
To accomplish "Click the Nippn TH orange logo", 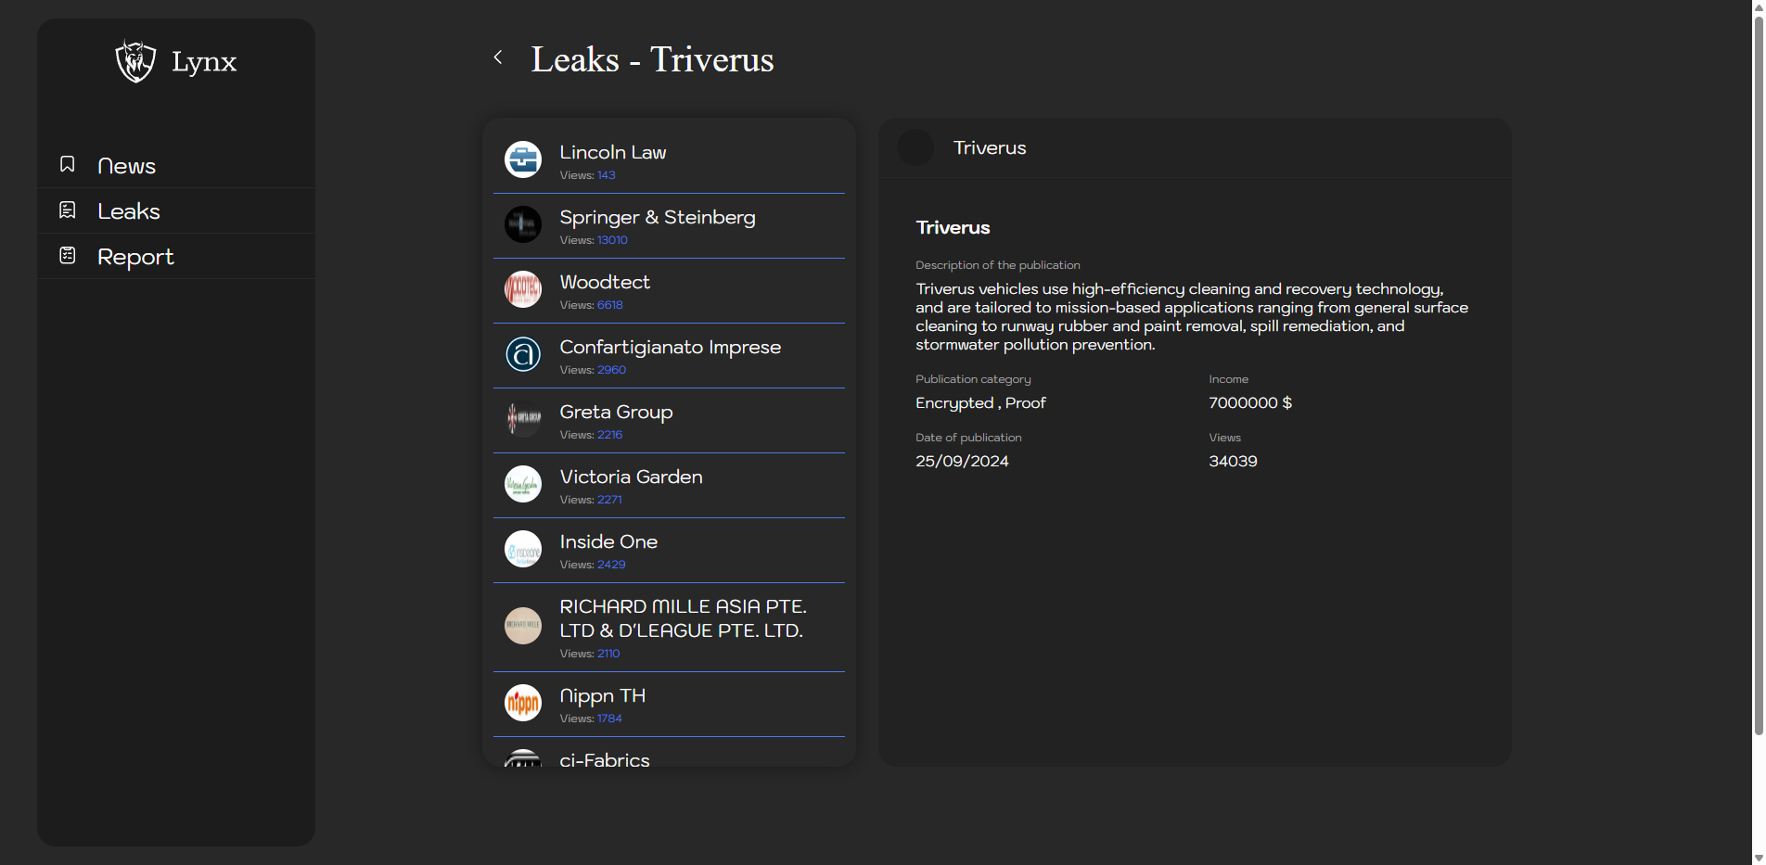I will (x=523, y=703).
